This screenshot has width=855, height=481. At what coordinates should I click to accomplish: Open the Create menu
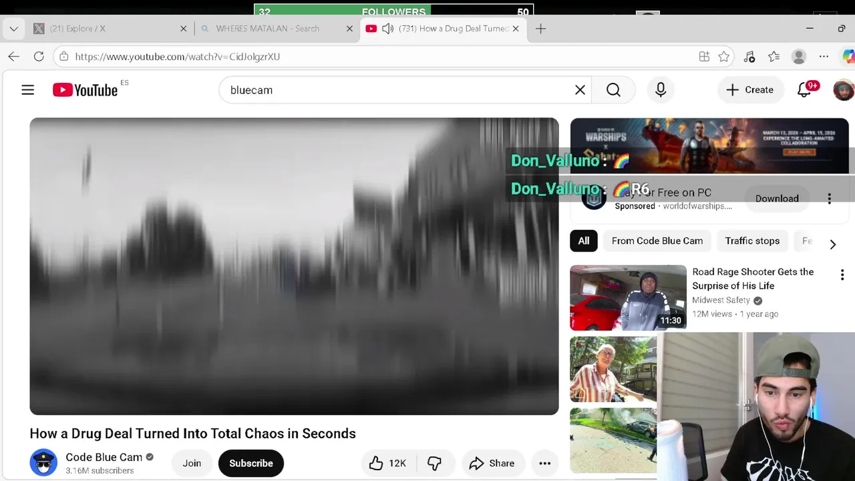749,90
